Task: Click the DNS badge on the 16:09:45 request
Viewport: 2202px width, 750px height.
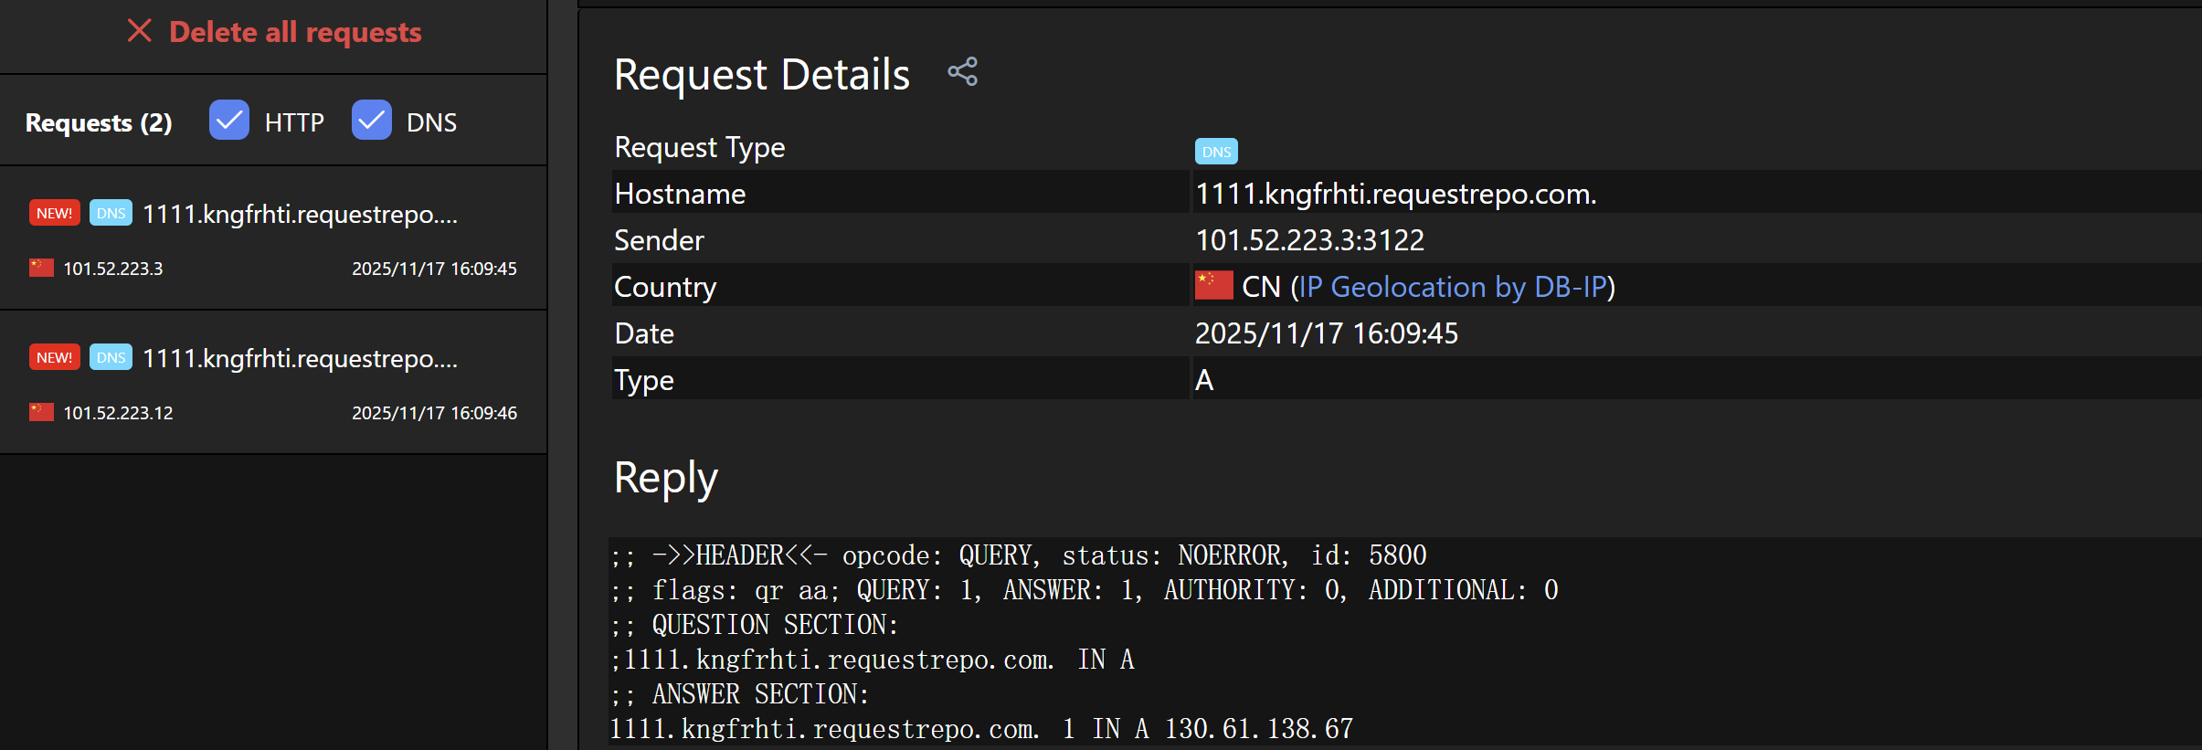Action: pyautogui.click(x=111, y=213)
